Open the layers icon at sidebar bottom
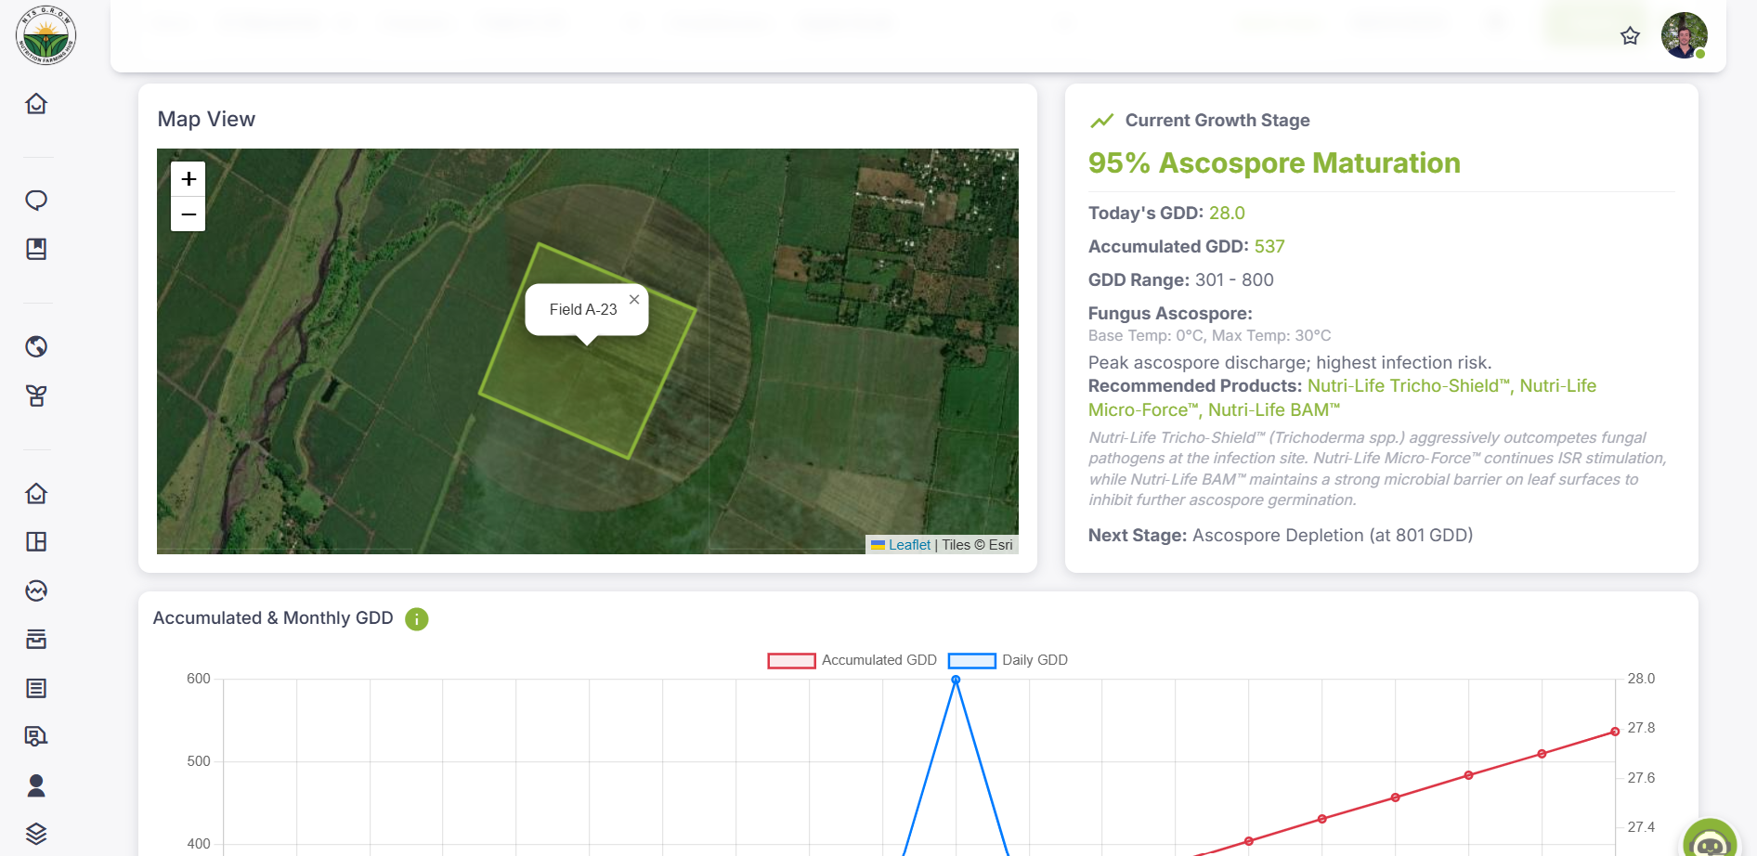The width and height of the screenshot is (1757, 856). [36, 833]
